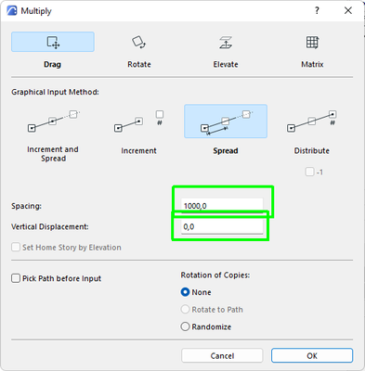Screen dimensions: 365x371
Task: Choose Randomize rotation of copies
Action: click(x=185, y=326)
